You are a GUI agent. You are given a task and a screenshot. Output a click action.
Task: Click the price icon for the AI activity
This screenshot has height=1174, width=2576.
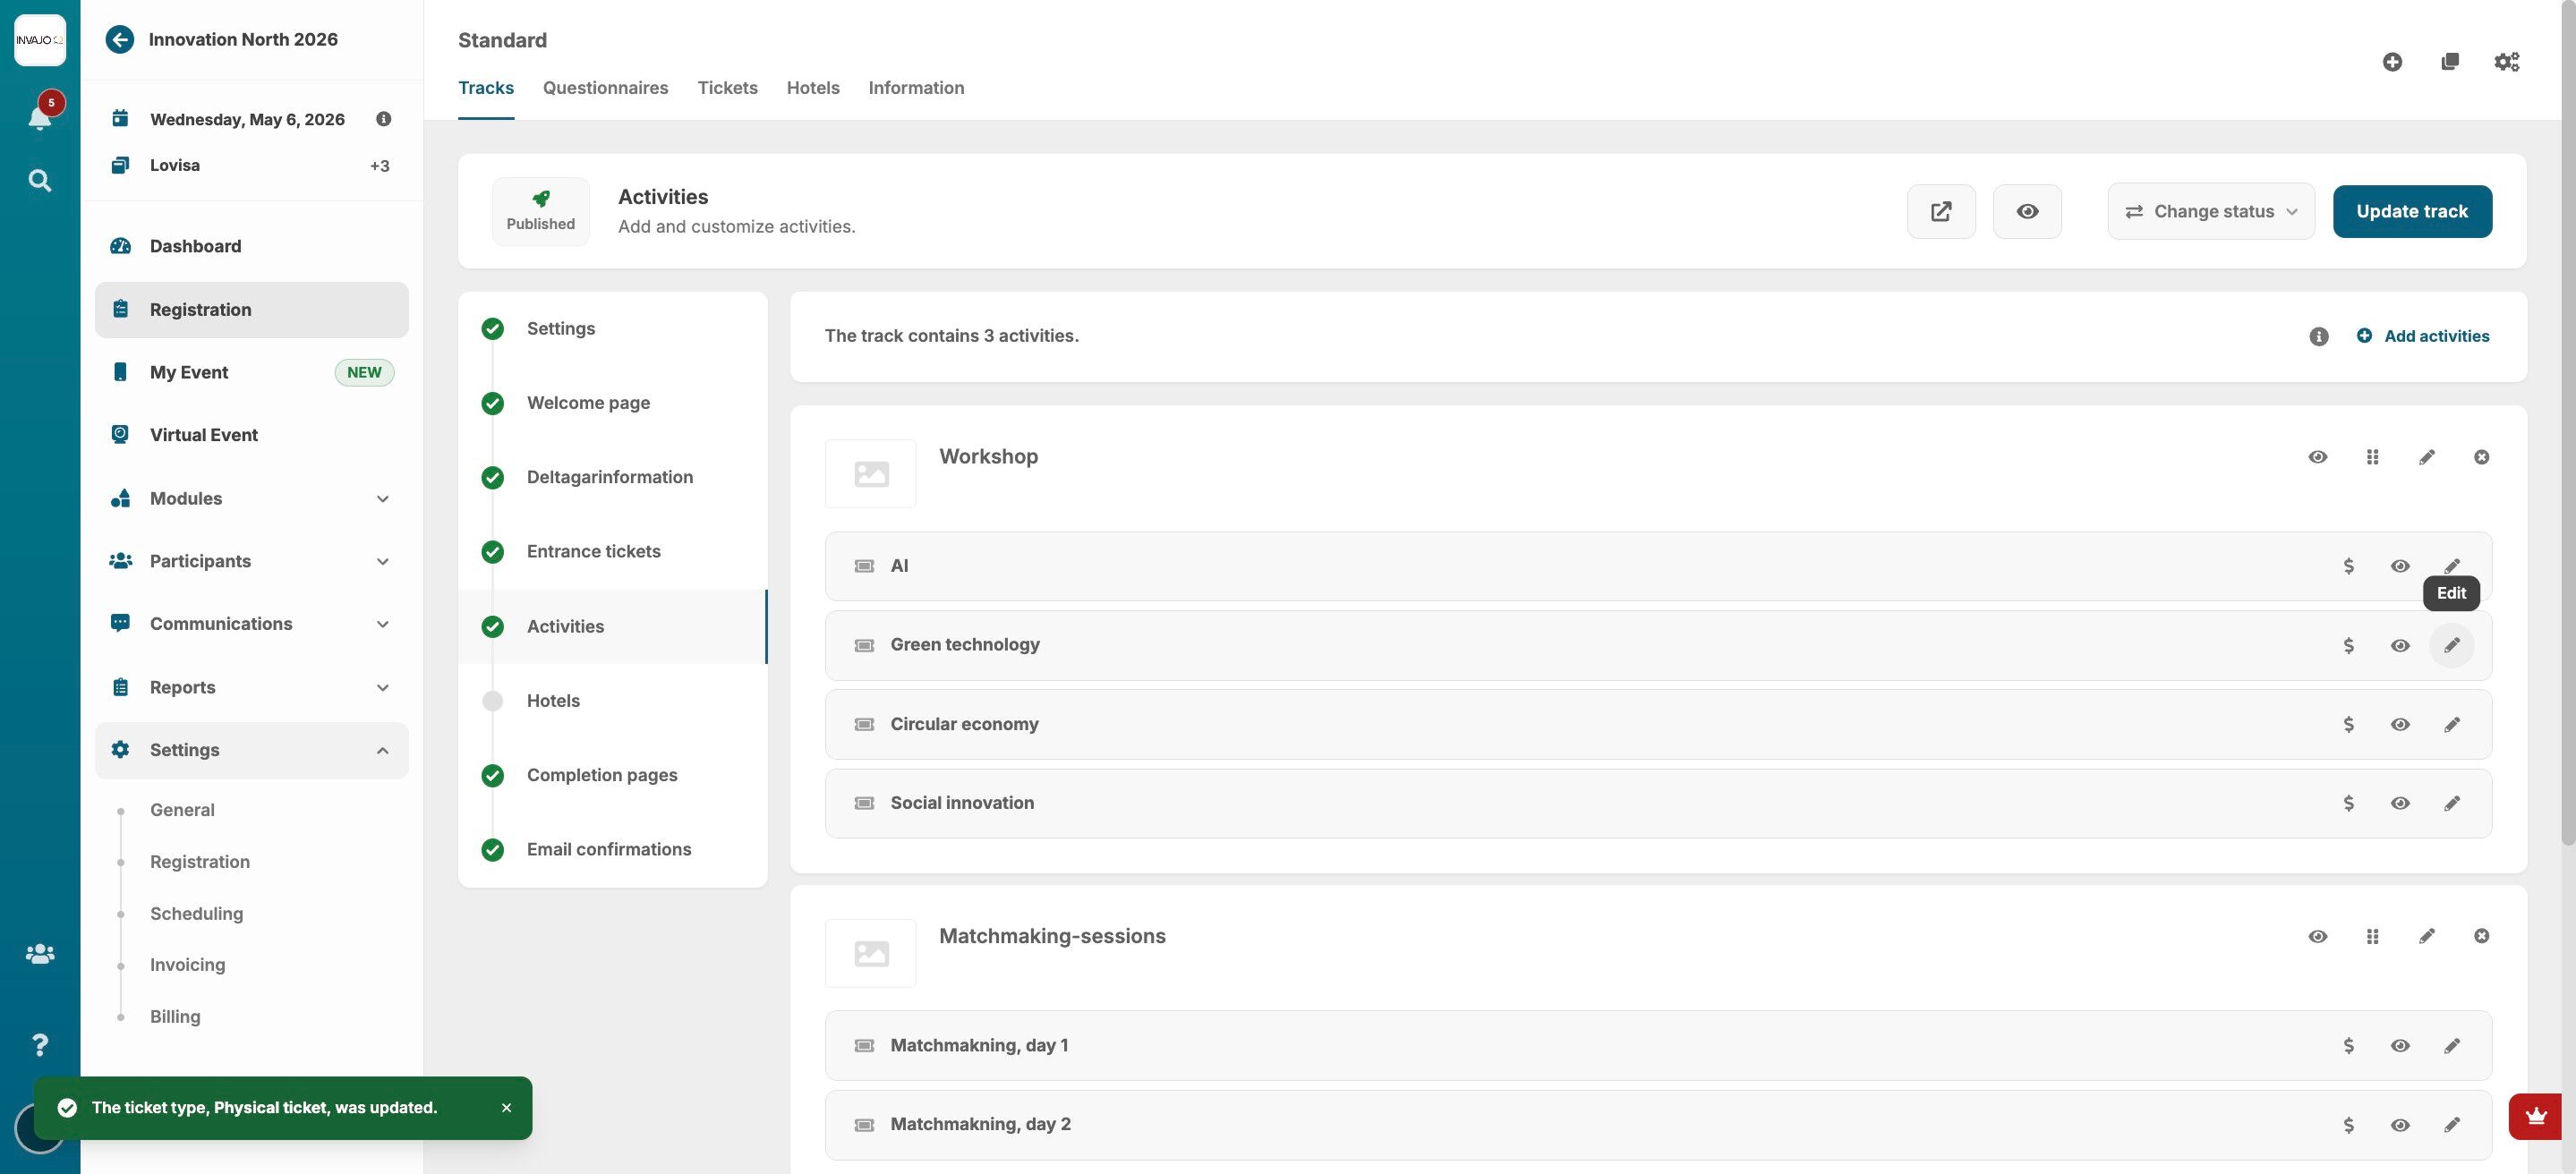tap(2348, 566)
